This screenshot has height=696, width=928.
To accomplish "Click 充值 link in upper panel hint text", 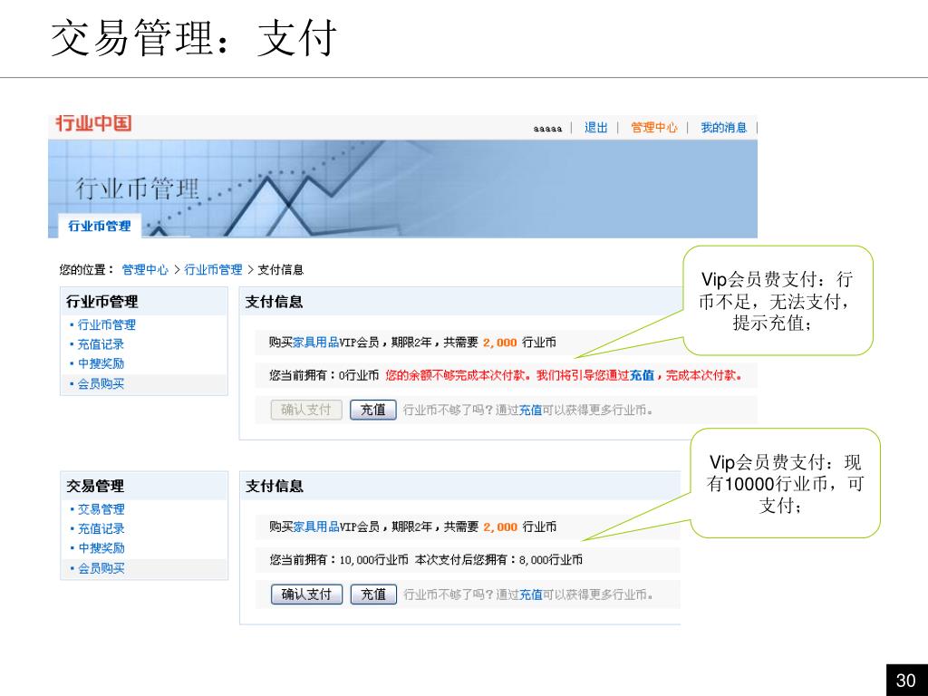I will (530, 410).
